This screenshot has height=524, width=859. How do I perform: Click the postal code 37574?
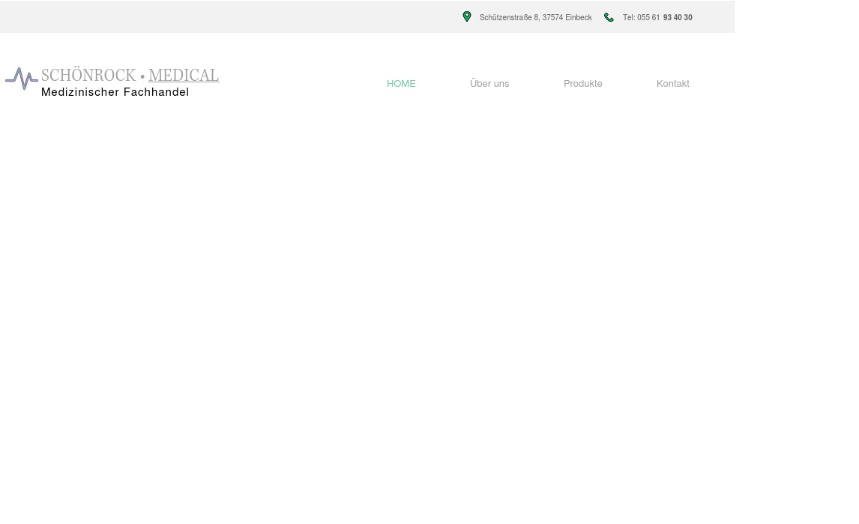click(x=552, y=17)
